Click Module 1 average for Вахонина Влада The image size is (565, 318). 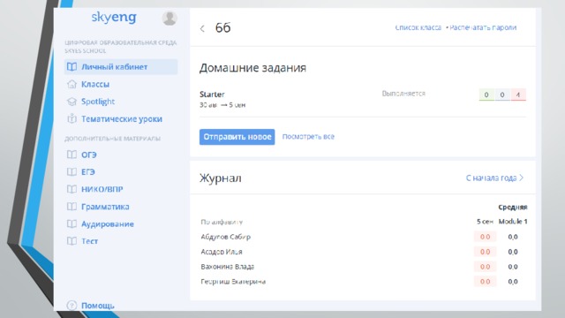(x=513, y=267)
